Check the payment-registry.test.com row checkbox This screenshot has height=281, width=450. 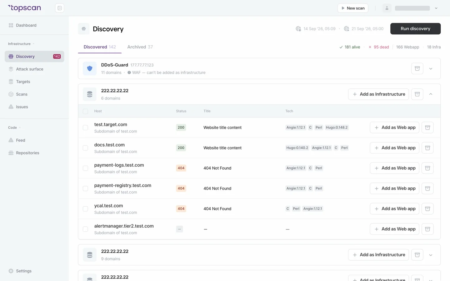(85, 188)
